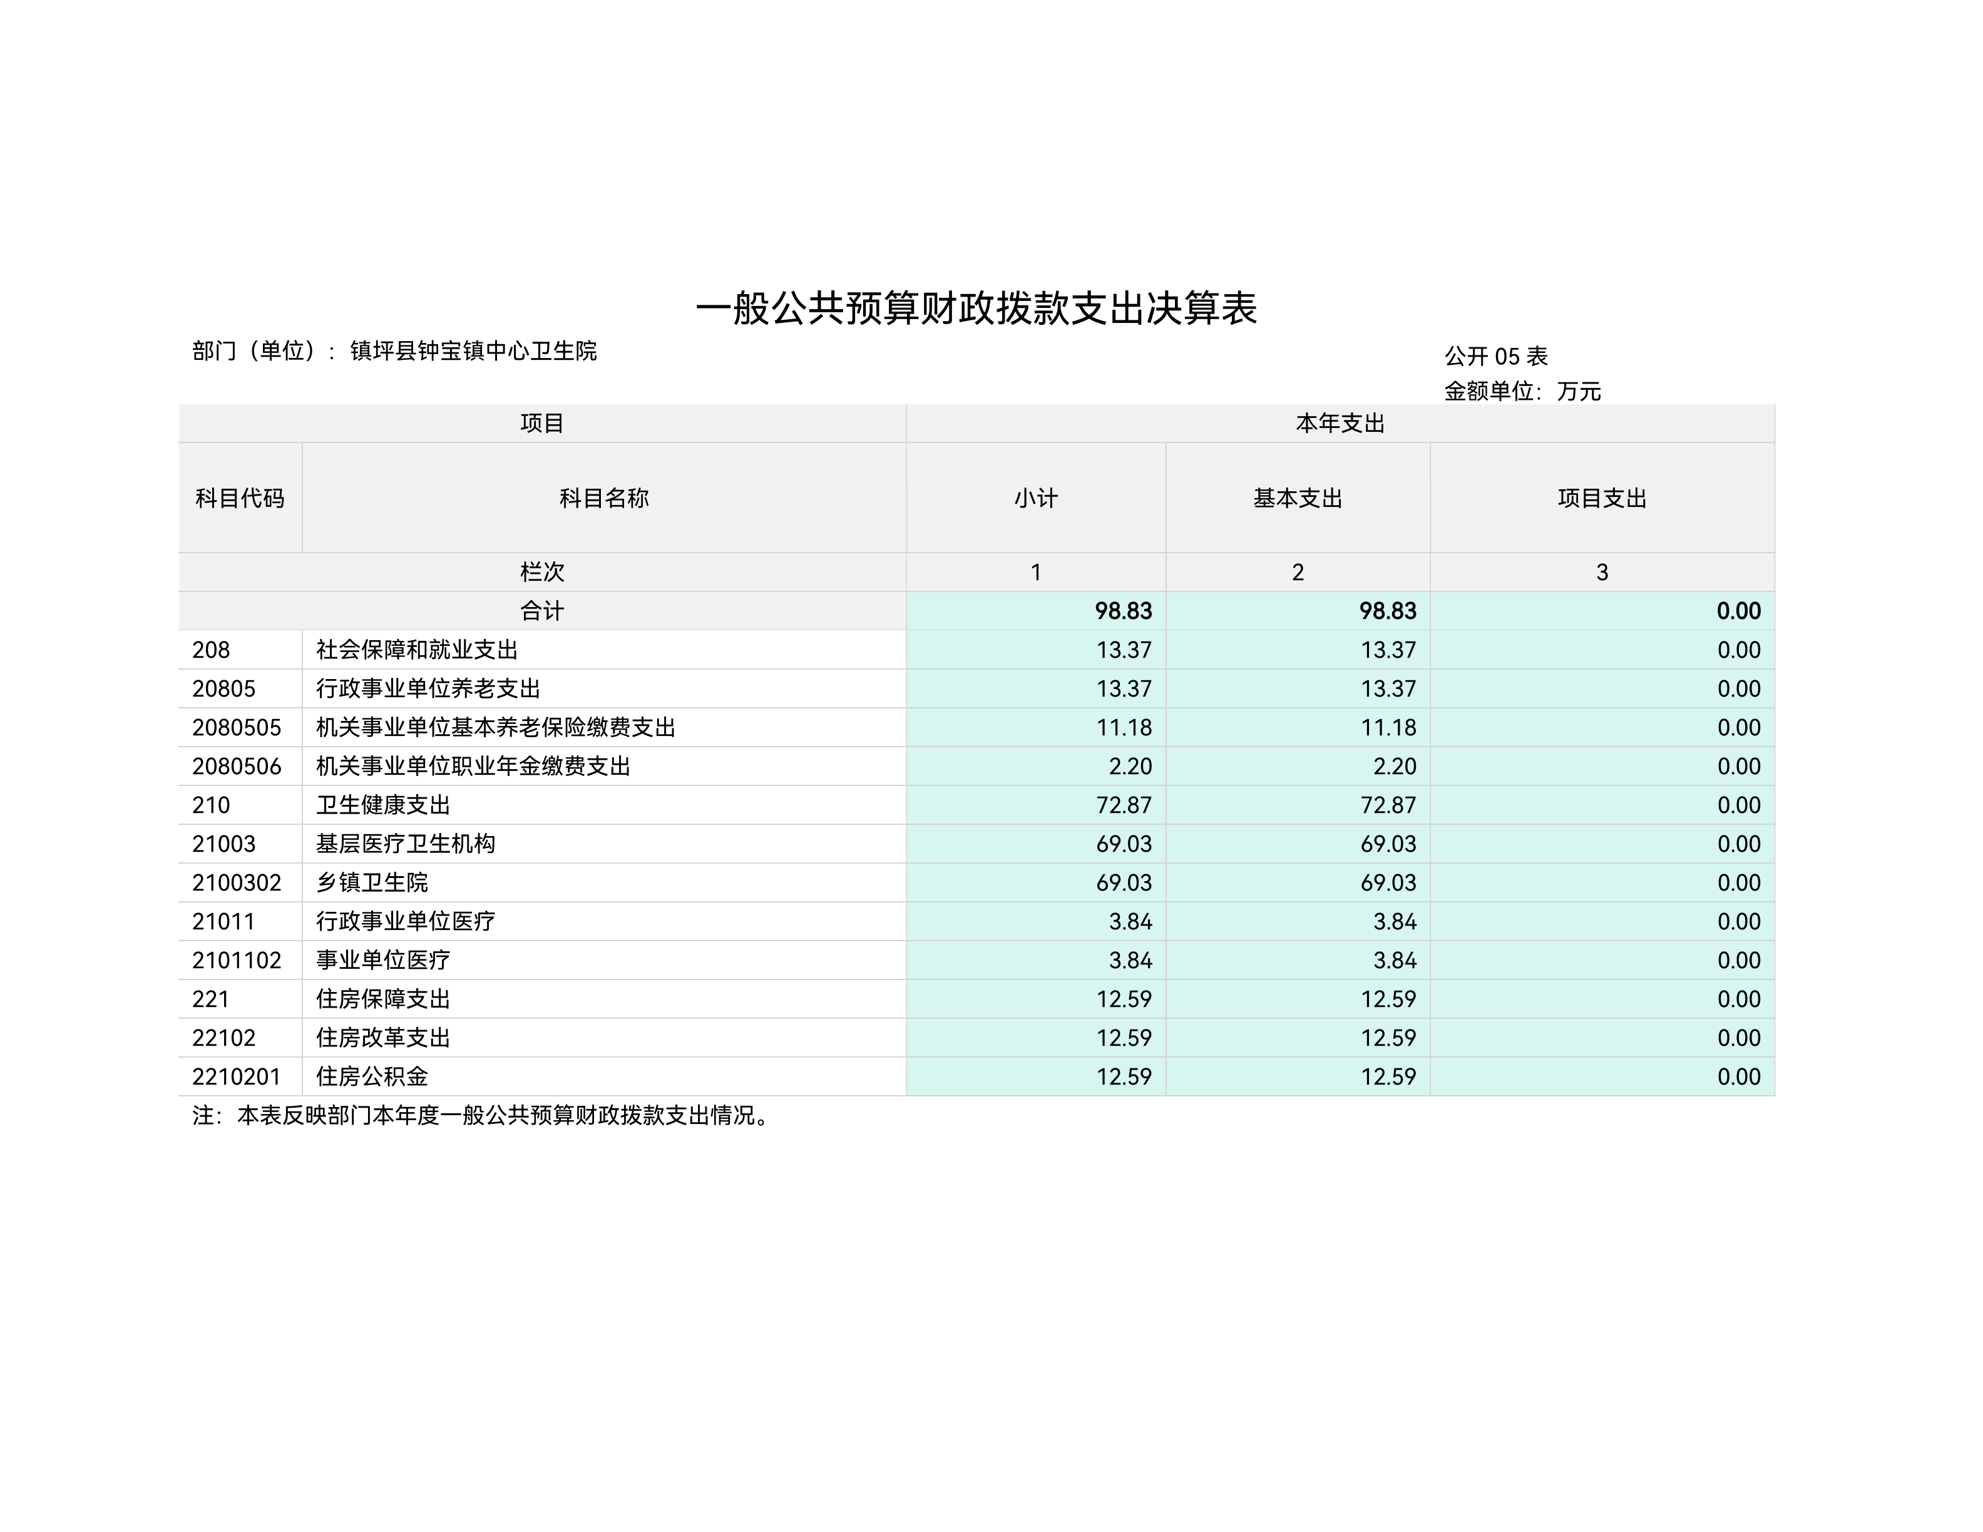Select code cell 210
Image resolution: width=1983 pixels, height=1532 pixels.
point(240,805)
